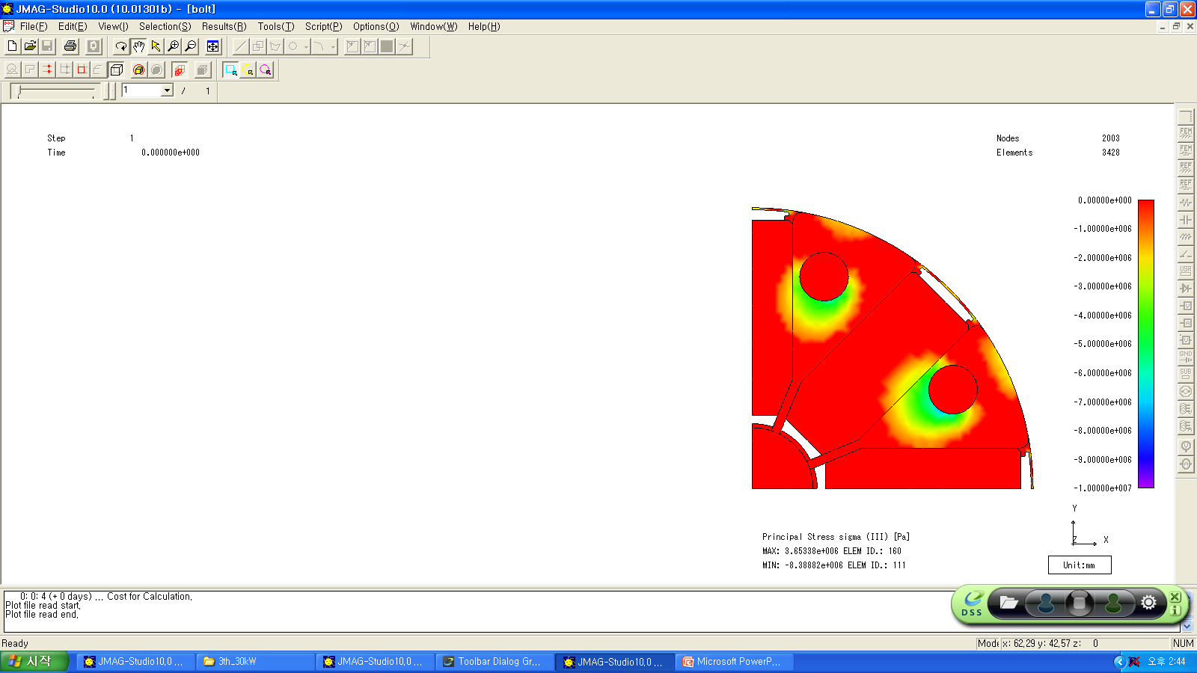This screenshot has width=1197, height=673.
Task: Select the voltmeter V probe icon
Action: tap(1186, 446)
